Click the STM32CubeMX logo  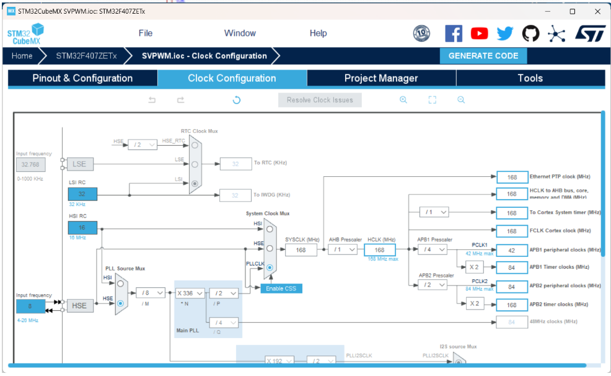(25, 34)
